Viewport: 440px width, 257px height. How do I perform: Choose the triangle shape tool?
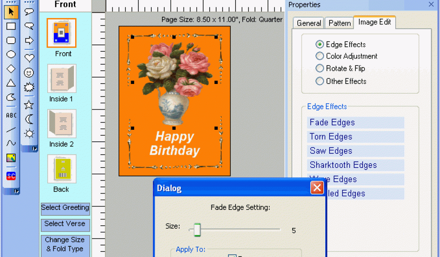tap(11, 83)
